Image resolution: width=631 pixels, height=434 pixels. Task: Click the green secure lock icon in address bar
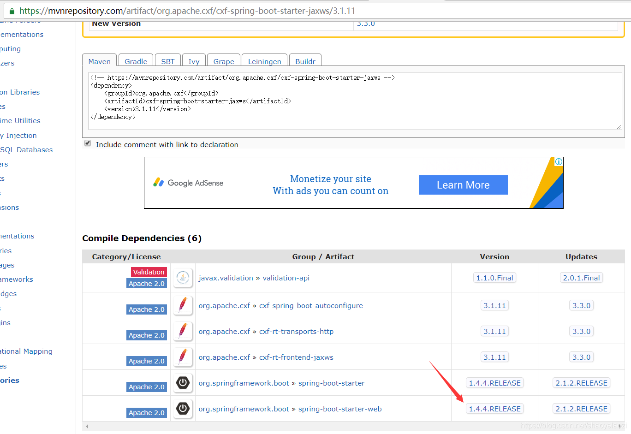[x=12, y=11]
